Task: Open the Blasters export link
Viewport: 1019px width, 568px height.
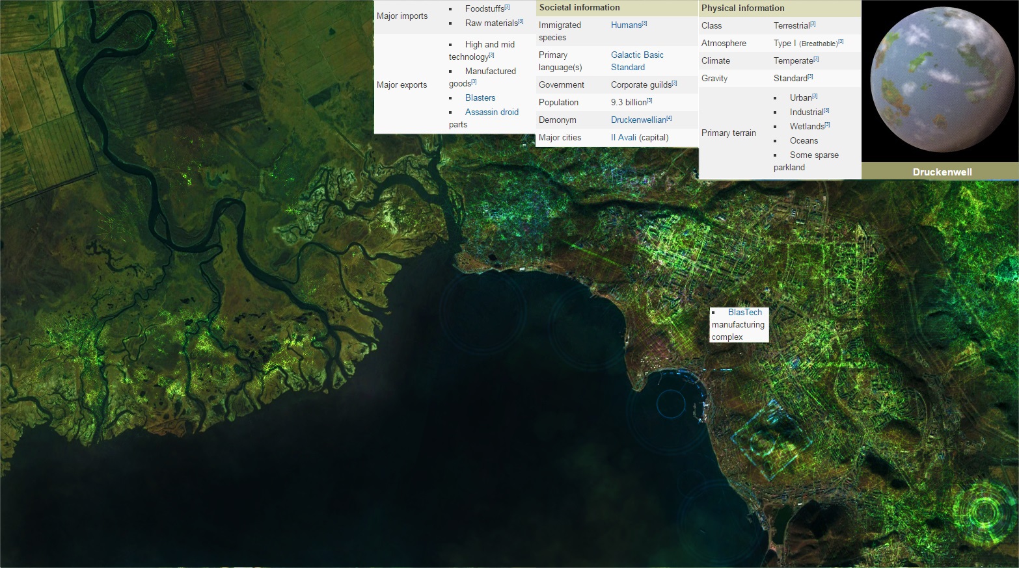Action: [x=480, y=98]
